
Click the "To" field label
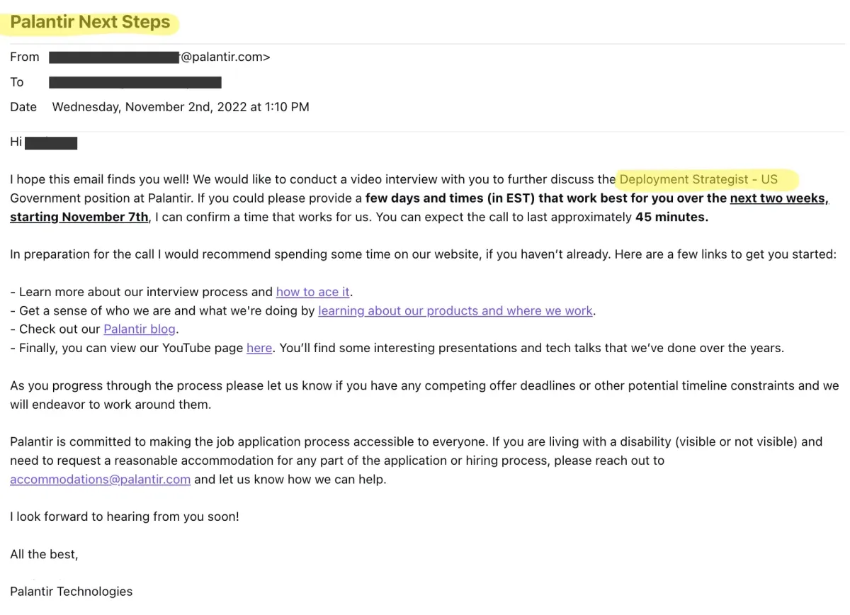click(x=17, y=82)
